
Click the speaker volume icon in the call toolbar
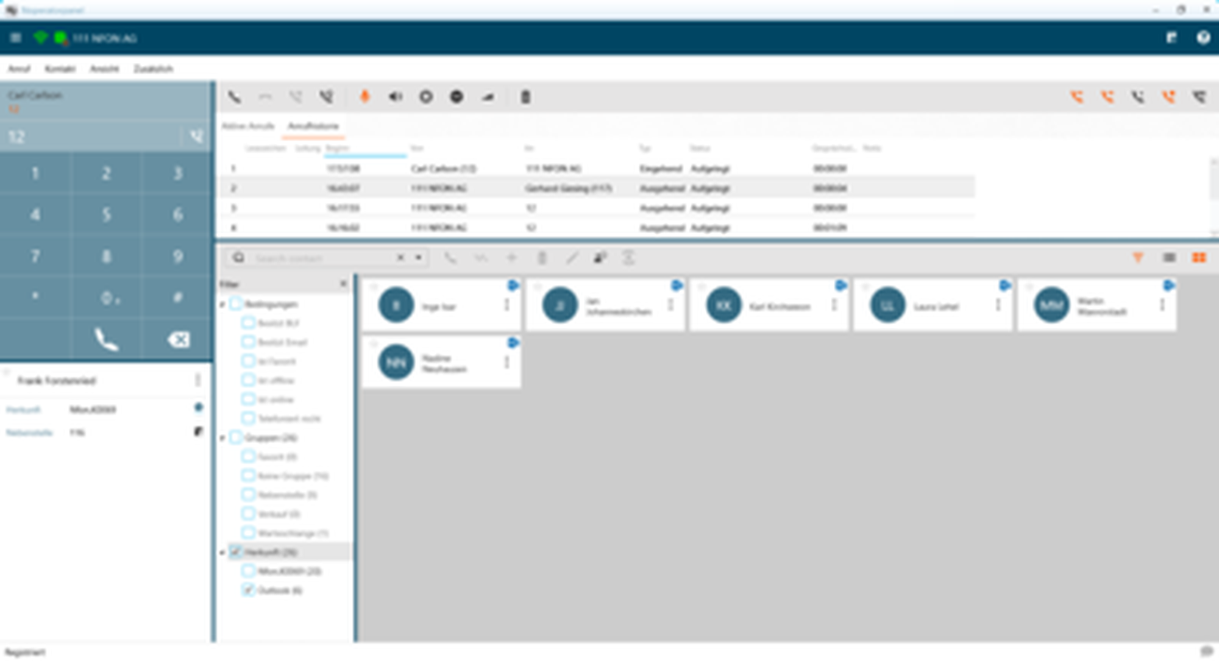(x=396, y=97)
